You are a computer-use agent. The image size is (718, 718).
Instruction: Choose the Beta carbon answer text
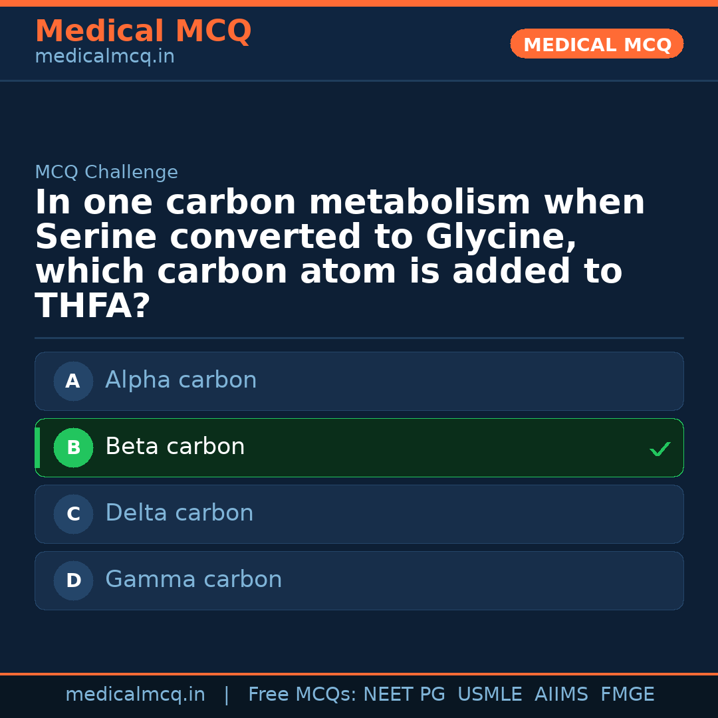click(175, 447)
